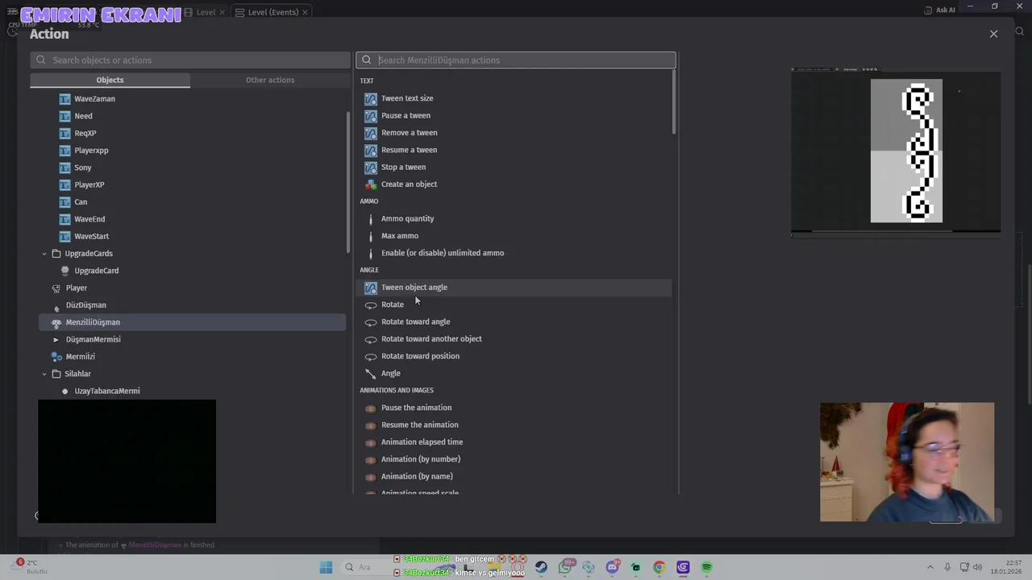Switch to the Objects tab
The image size is (1032, 580).
[x=110, y=80]
